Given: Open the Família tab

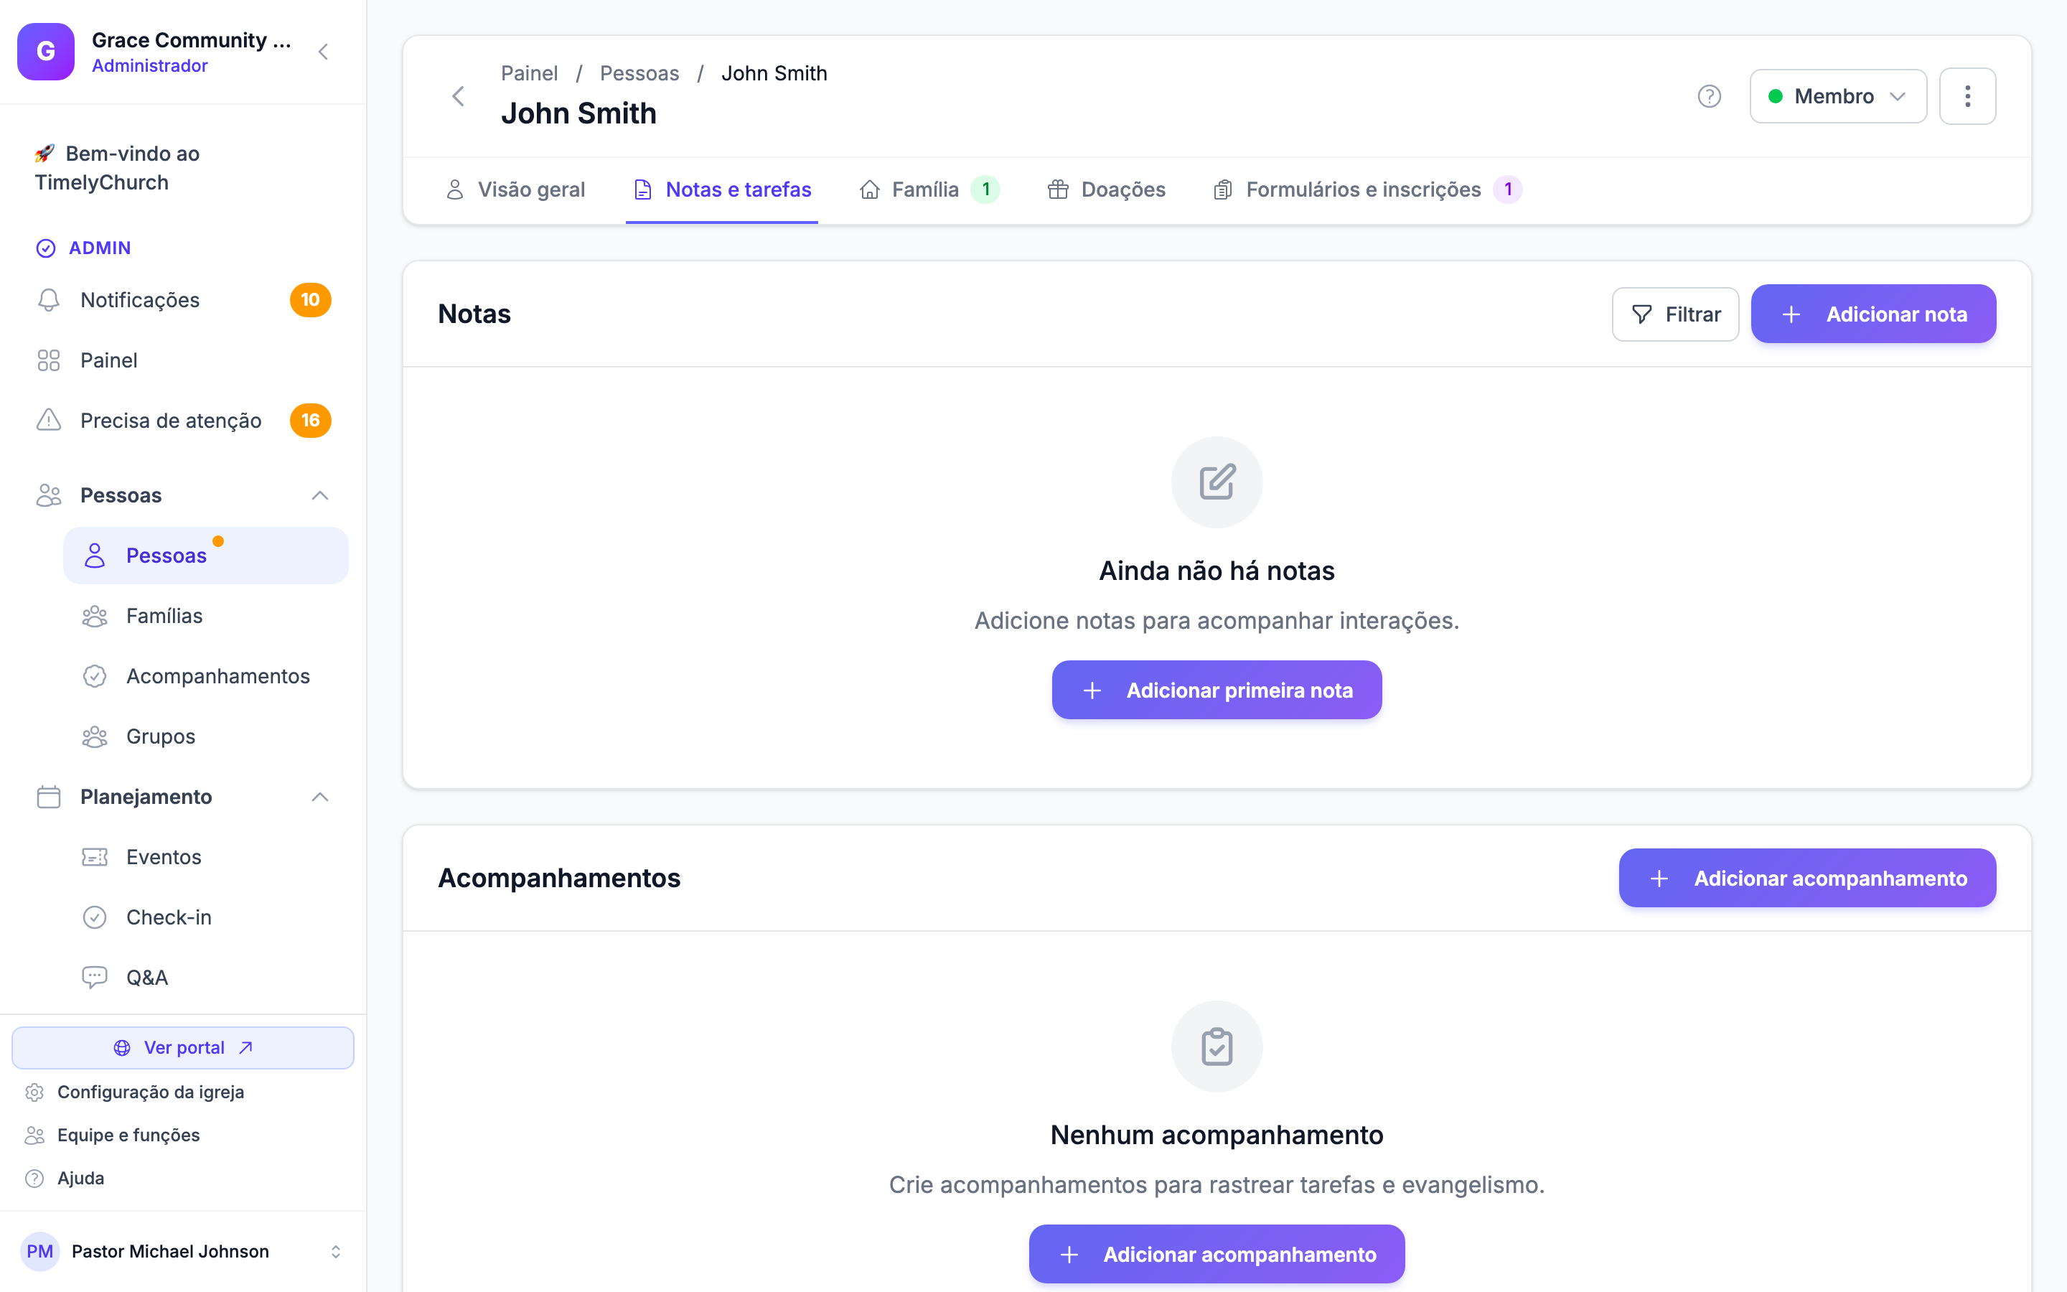Looking at the screenshot, I should (x=929, y=189).
